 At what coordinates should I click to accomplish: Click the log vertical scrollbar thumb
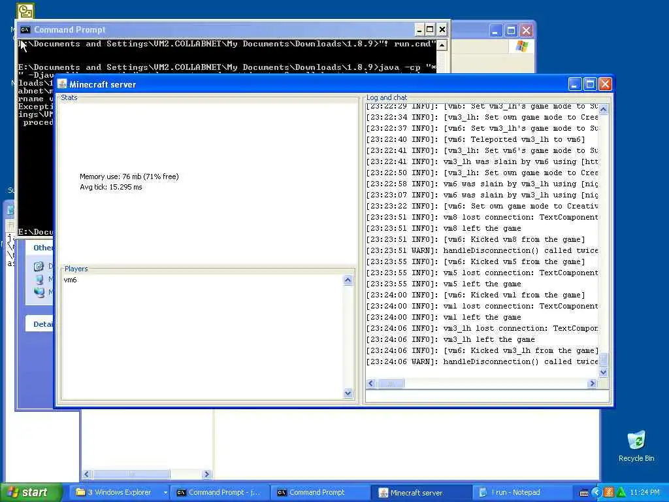(603, 360)
